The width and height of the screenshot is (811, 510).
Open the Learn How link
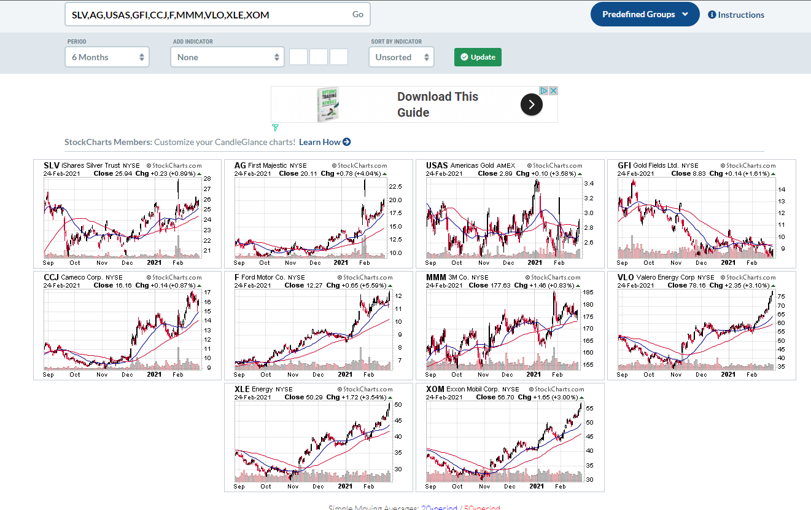(x=325, y=142)
